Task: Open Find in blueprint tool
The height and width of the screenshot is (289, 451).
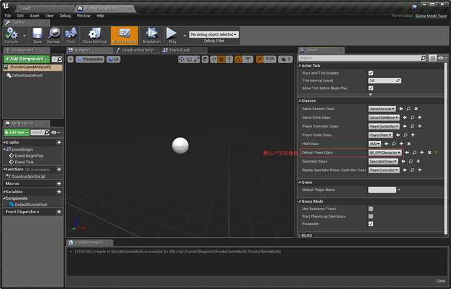Action: tap(71, 36)
